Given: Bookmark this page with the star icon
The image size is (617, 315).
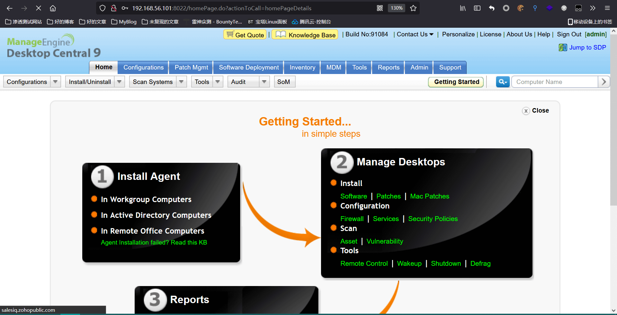Looking at the screenshot, I should (413, 8).
